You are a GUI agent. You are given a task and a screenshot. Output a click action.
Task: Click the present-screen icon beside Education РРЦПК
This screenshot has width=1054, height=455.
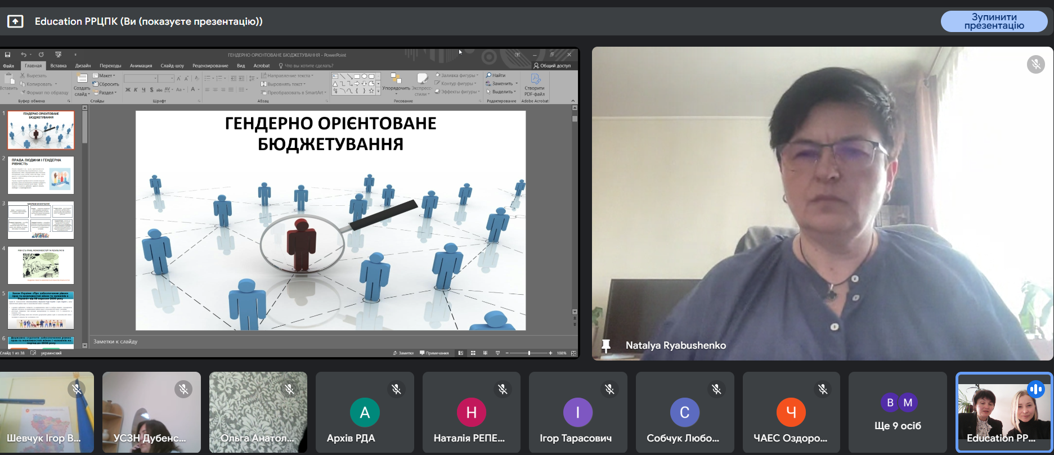pos(15,21)
